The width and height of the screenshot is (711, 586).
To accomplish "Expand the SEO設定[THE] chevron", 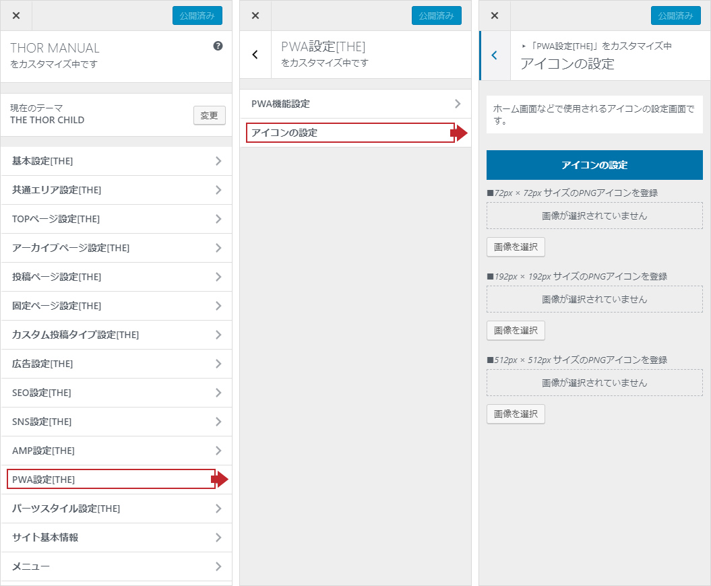I will coord(218,393).
